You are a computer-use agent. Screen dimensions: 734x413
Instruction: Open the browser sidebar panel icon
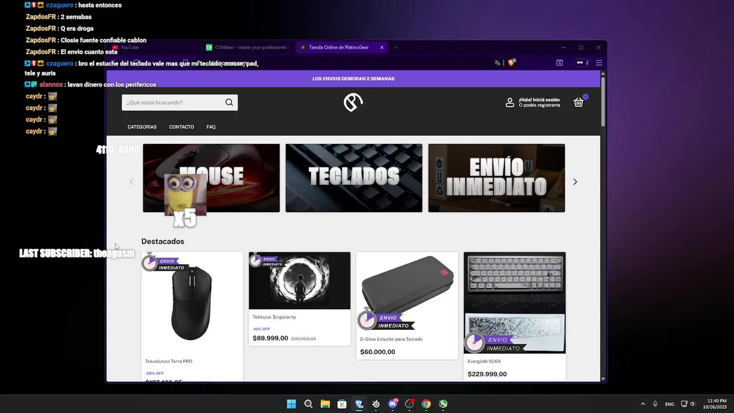click(x=560, y=63)
